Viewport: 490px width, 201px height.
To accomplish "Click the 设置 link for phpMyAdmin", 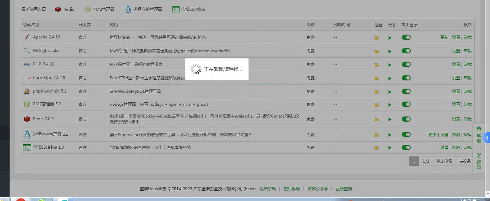I will point(456,91).
